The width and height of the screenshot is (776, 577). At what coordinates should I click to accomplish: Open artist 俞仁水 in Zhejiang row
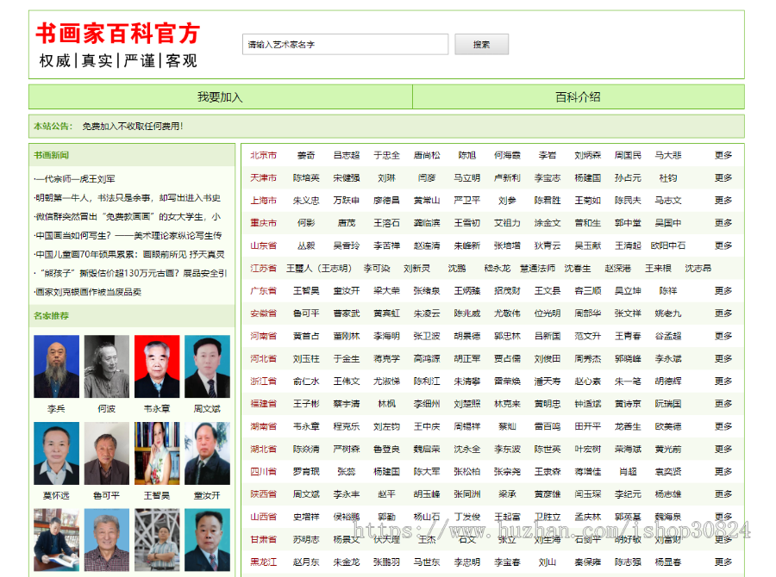306,382
